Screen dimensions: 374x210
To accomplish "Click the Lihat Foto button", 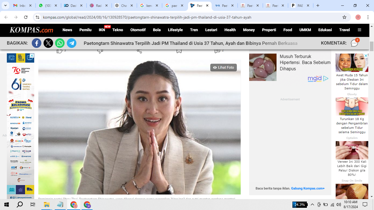I will tap(223, 68).
